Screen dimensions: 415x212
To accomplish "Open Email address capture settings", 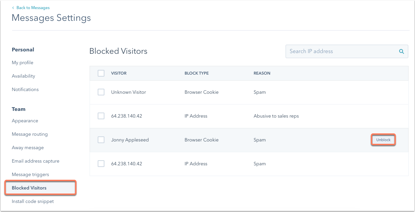I will click(35, 161).
